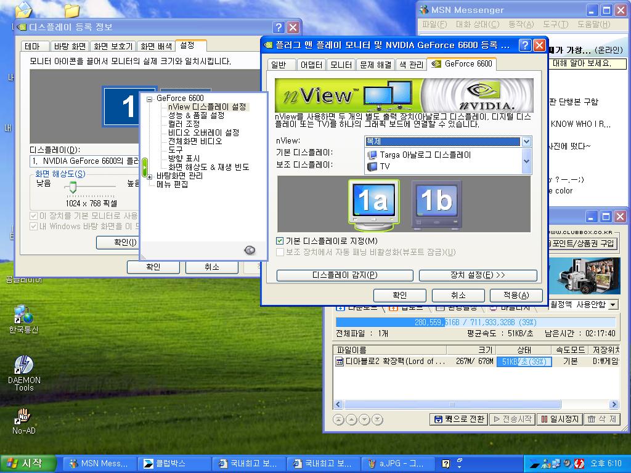Screen dimensions: 631x473
Task: Toggle 기본 디스플레이로 지정(M) checkbox
Action: coord(280,241)
